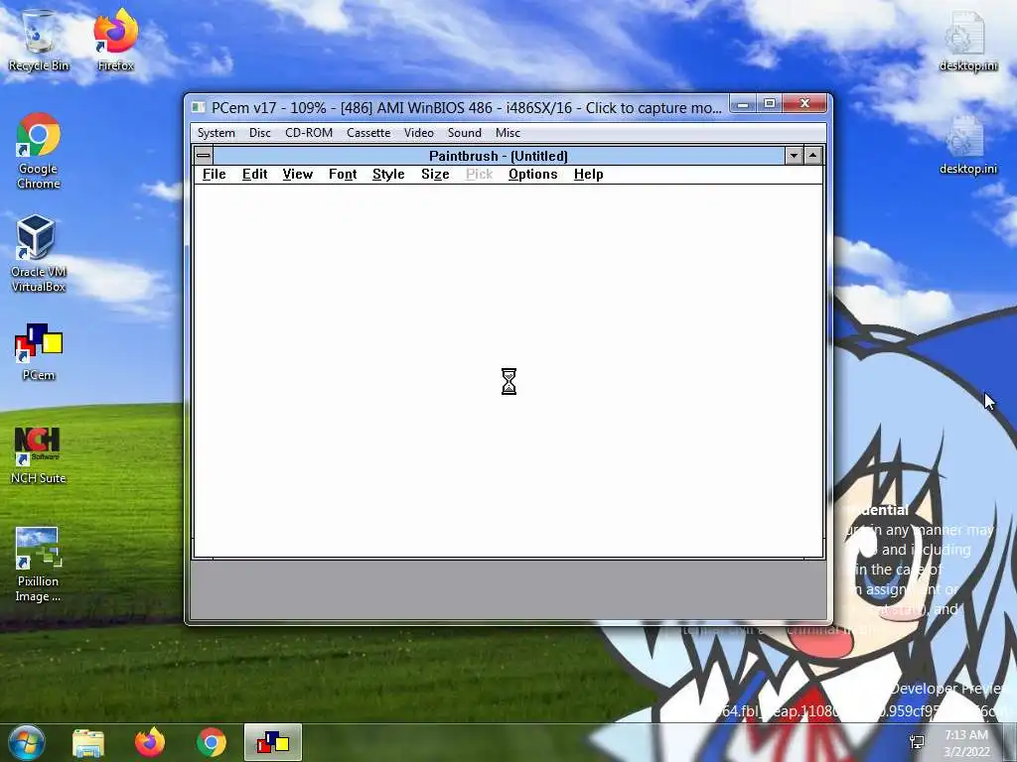The height and width of the screenshot is (762, 1017).
Task: Open the Paintbrush File menu
Action: click(215, 175)
